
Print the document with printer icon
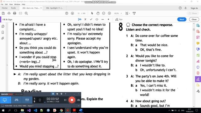click(15, 13)
